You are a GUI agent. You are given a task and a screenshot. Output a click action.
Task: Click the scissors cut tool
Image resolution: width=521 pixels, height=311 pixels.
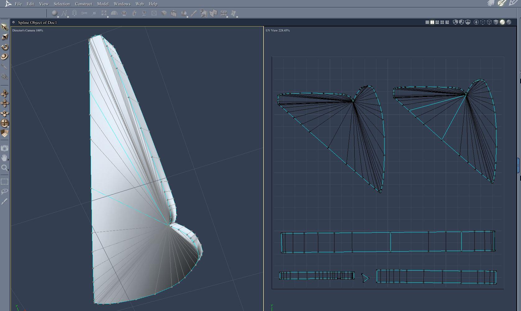pyautogui.click(x=84, y=13)
